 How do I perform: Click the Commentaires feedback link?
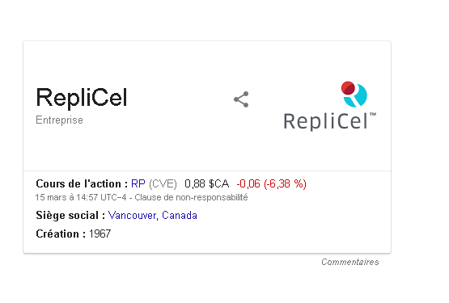pyautogui.click(x=350, y=262)
